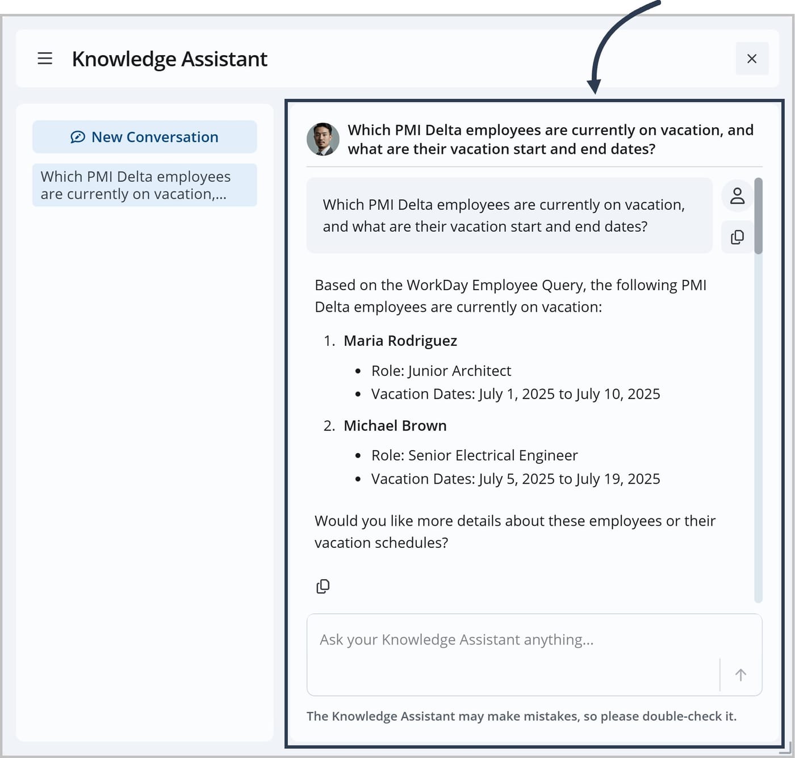Click the user profile avatar photo
795x758 pixels.
coord(323,139)
